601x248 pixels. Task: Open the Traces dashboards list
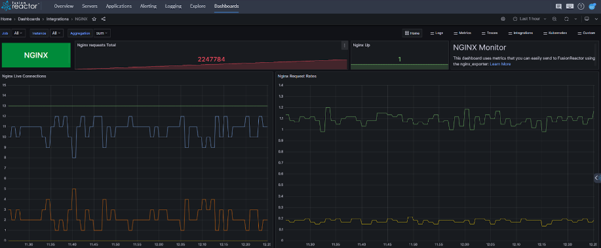pyautogui.click(x=490, y=33)
